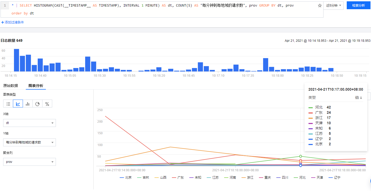Toggle 河北 series in legend
The height and width of the screenshot is (191, 371).
point(300,178)
